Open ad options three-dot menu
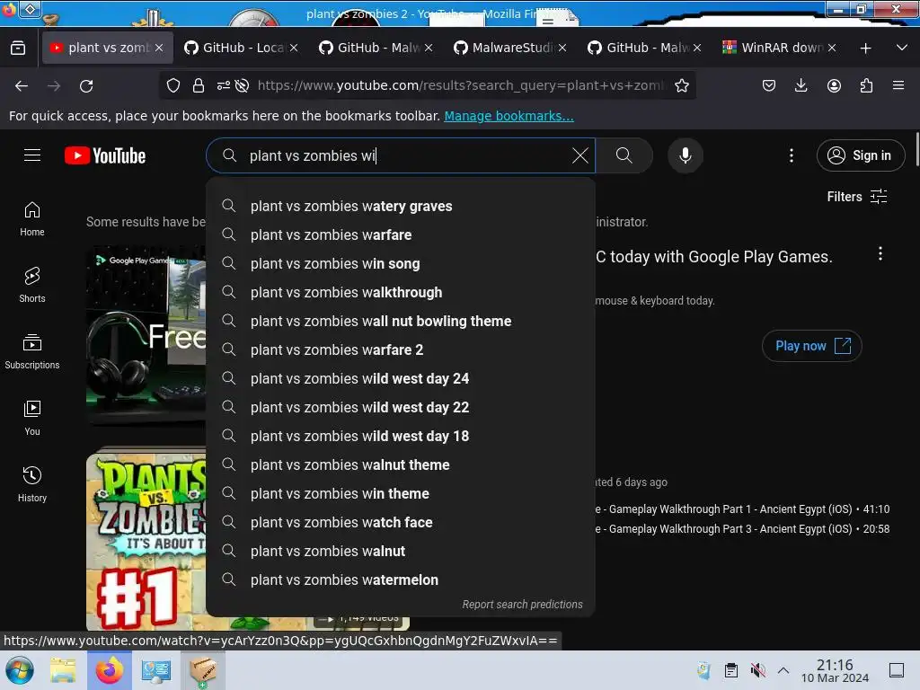920x690 pixels. tap(880, 253)
